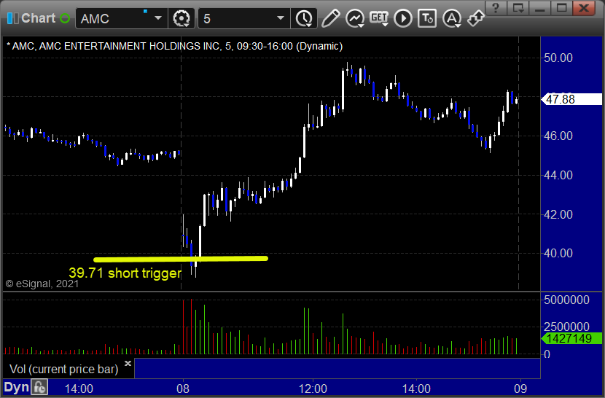Click the AMC Entertainment Holdings chart title
Viewport: 605px width, 398px height.
point(175,47)
